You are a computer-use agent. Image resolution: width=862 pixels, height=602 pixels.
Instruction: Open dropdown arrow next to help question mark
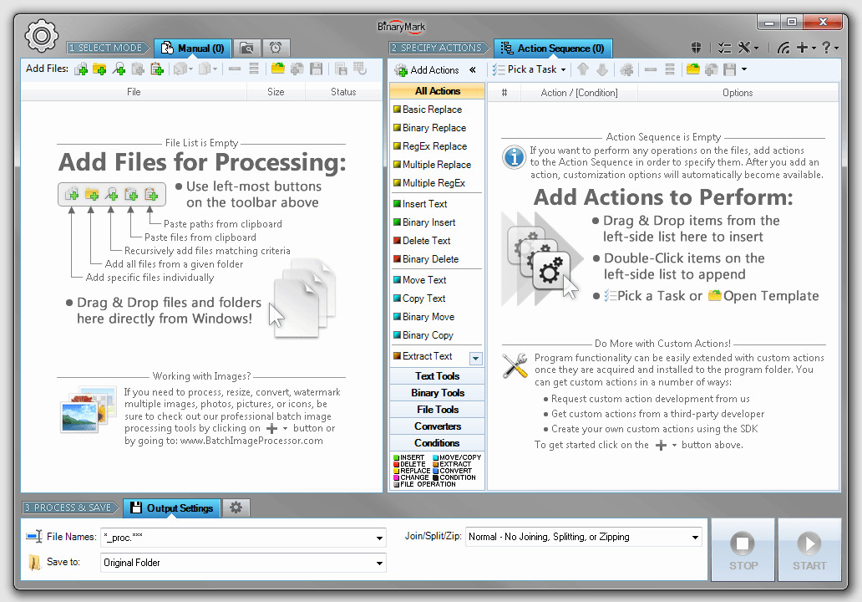(836, 48)
